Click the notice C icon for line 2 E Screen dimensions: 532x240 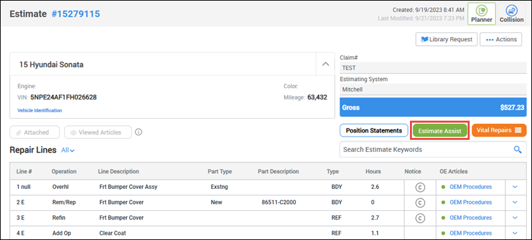[x=420, y=203]
